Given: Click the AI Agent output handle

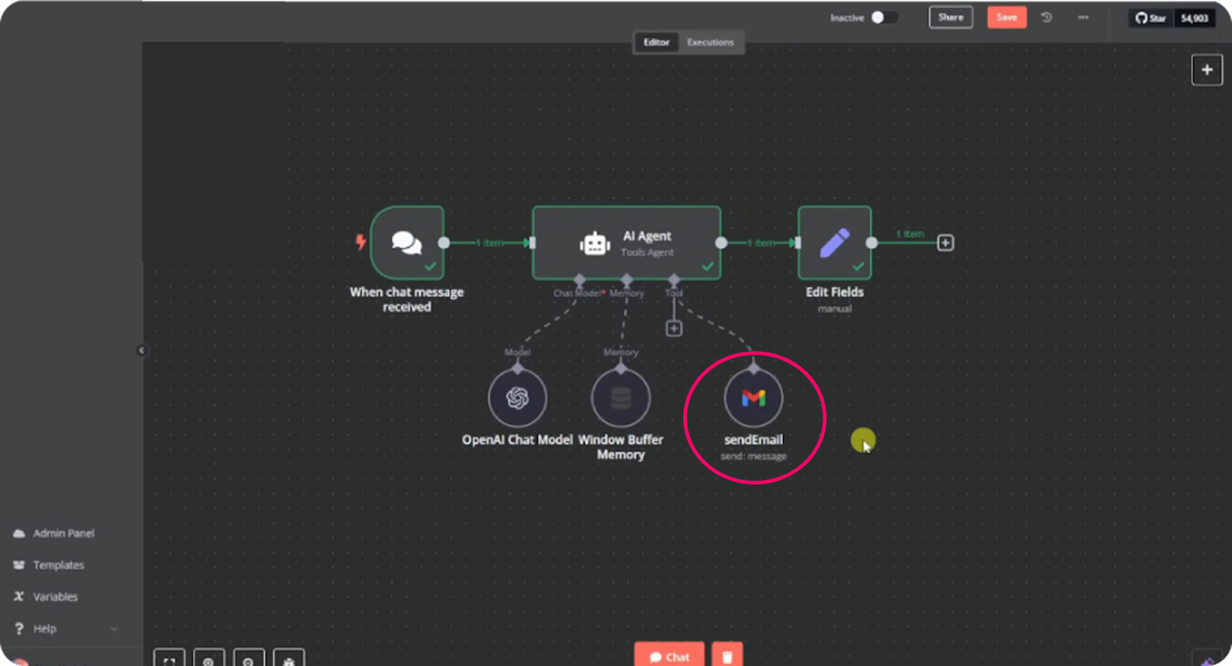Looking at the screenshot, I should (x=721, y=243).
